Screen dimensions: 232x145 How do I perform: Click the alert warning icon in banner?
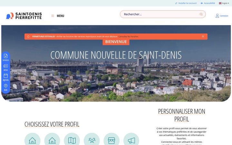(28, 36)
